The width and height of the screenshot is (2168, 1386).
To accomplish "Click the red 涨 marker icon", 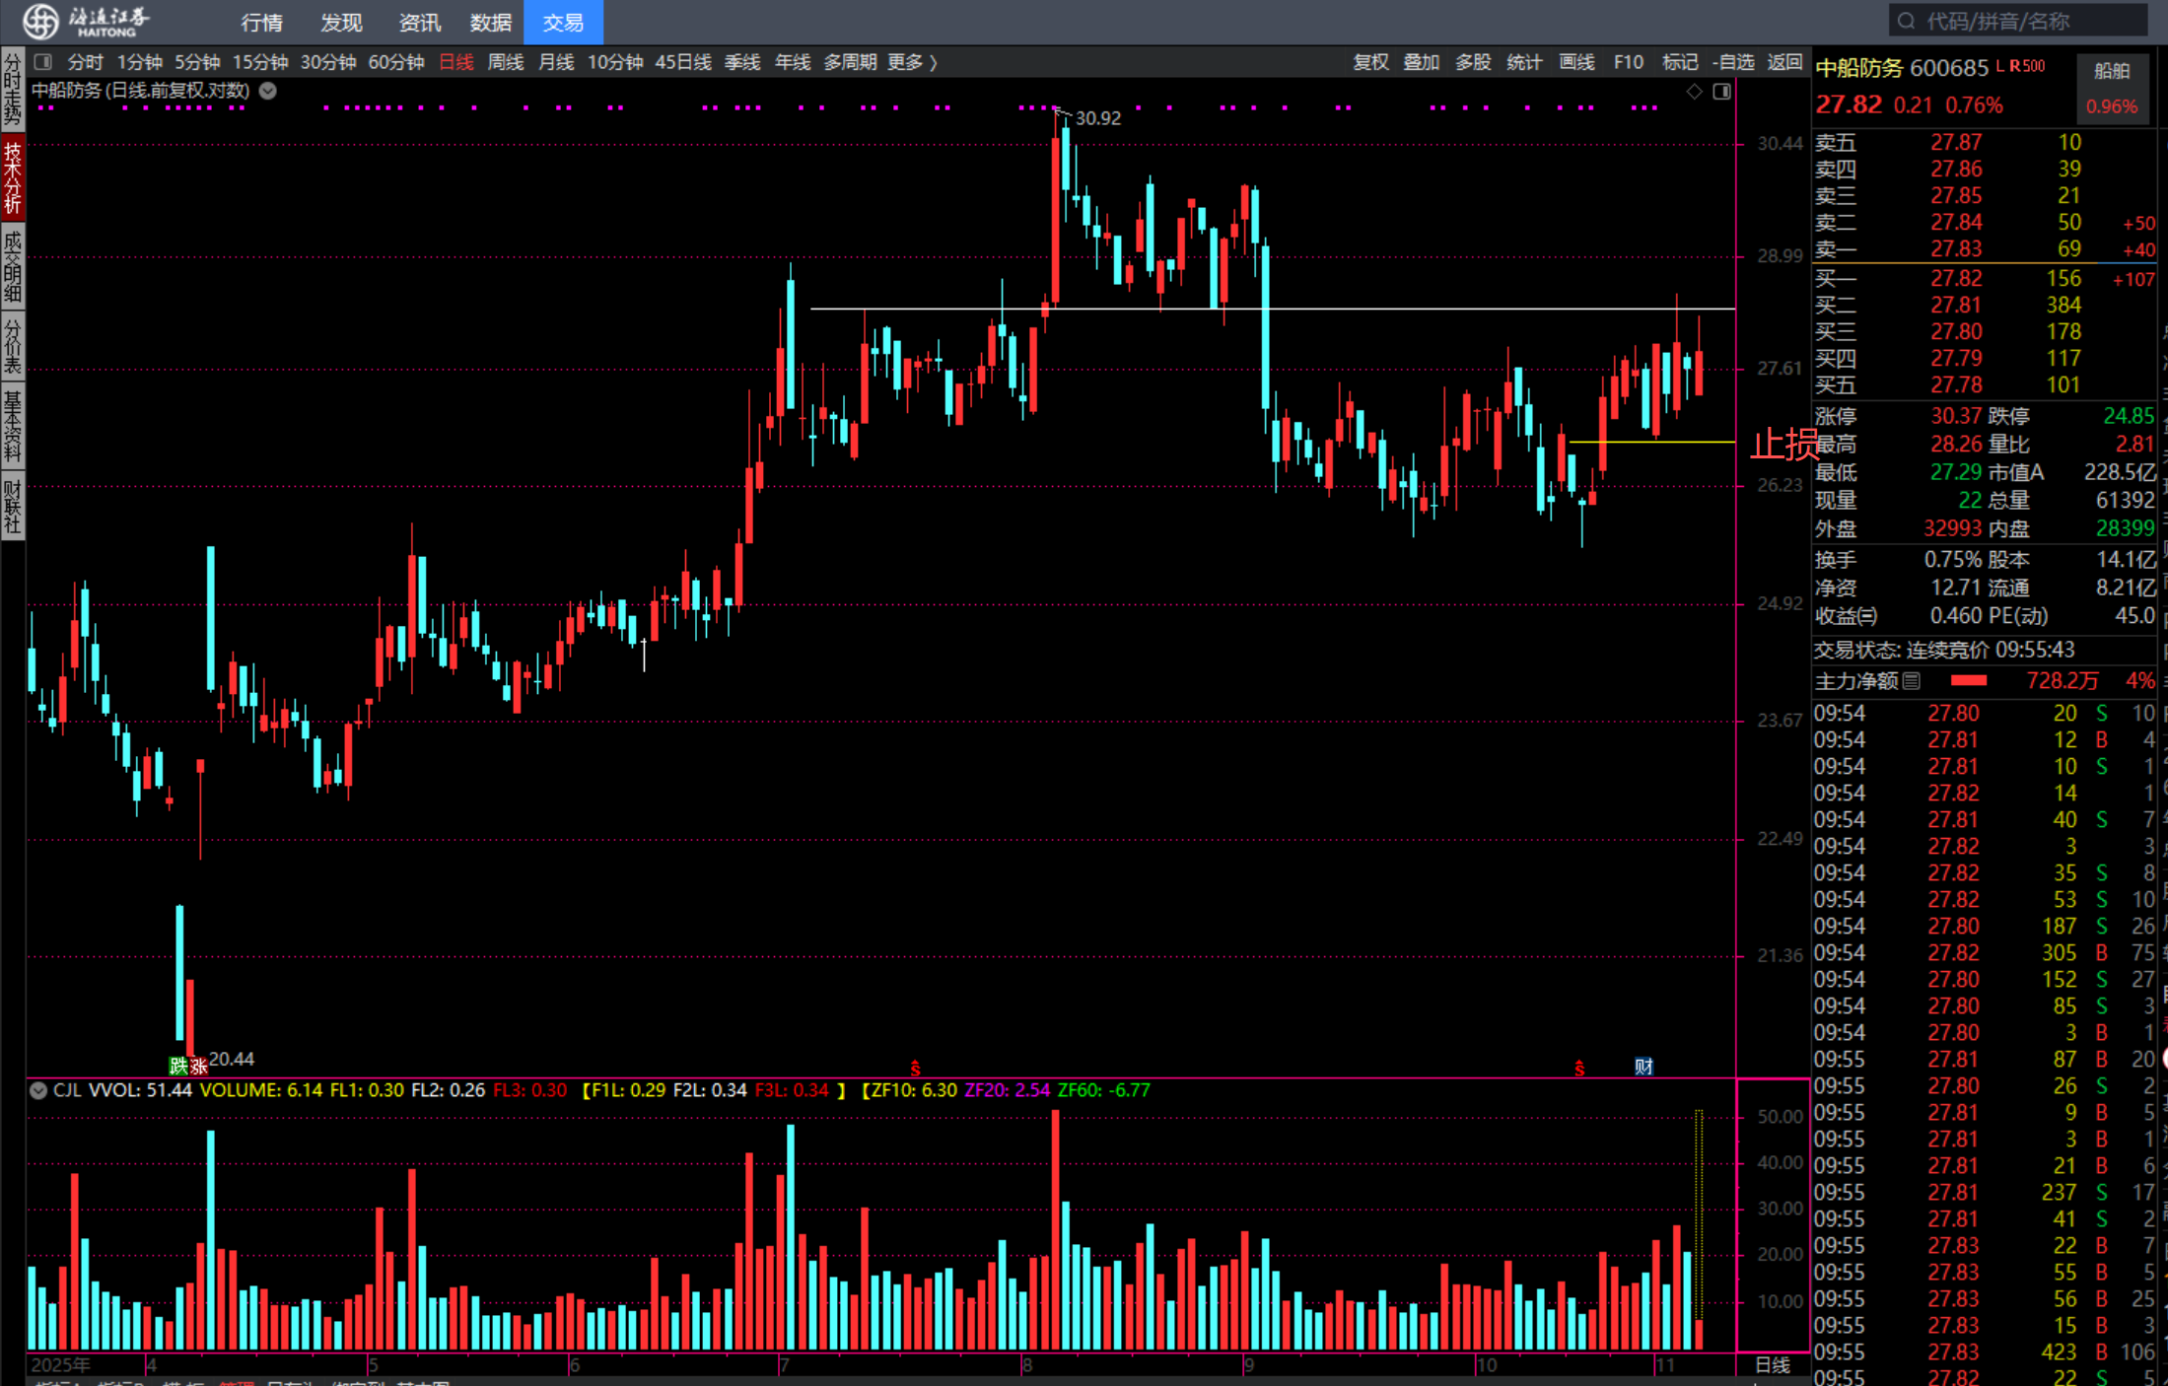I will coord(198,1066).
